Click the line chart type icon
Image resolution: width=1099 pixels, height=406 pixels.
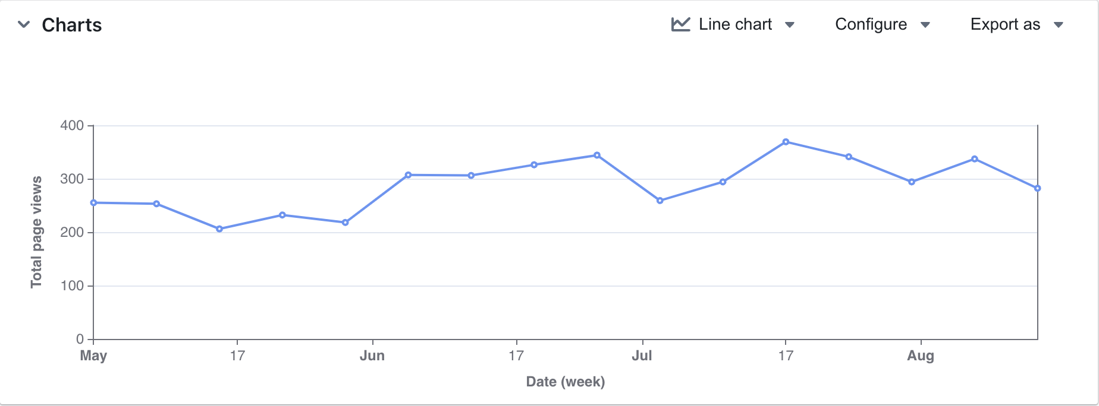(681, 24)
